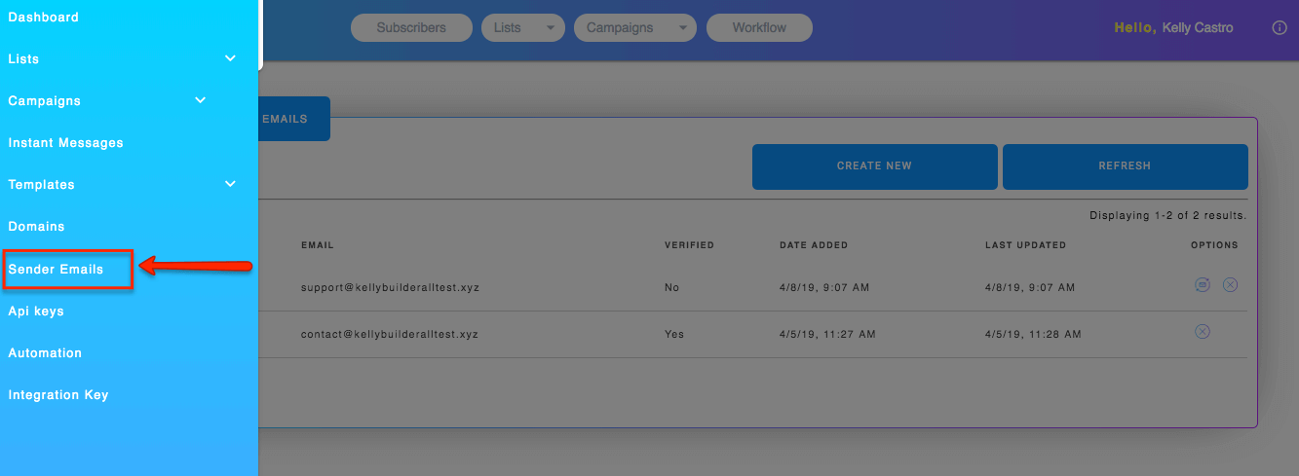Click the info icon beside Kelly Castro
The width and height of the screenshot is (1299, 476).
point(1280,28)
